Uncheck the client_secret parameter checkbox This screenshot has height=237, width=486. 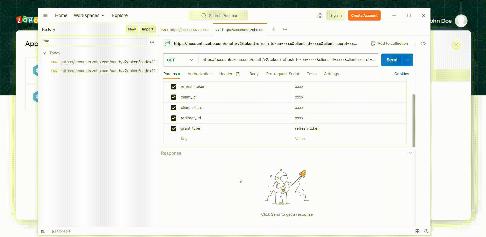[174, 108]
